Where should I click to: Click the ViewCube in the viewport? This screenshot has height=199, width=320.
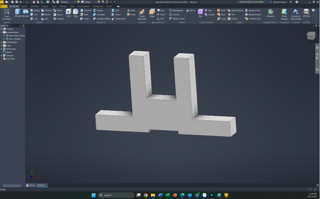311,36
